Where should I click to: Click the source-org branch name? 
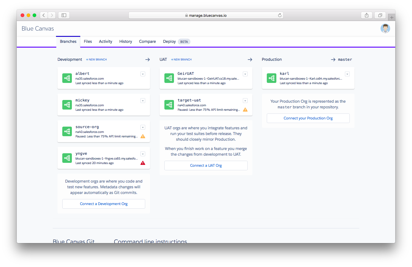click(x=87, y=127)
